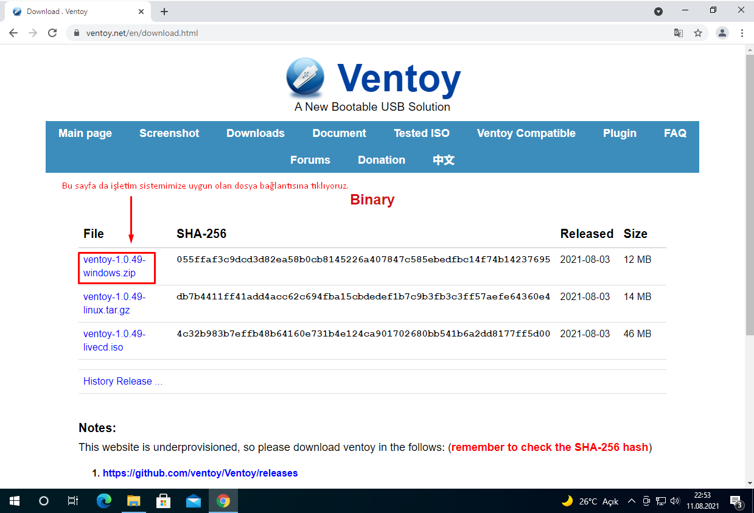Click the red SHA-256 hash reminder text

click(550, 447)
